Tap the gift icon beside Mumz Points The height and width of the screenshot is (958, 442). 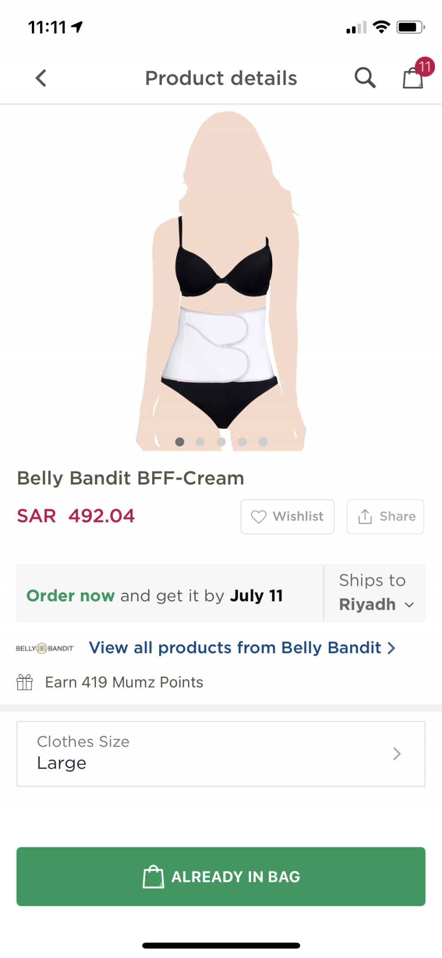(25, 682)
